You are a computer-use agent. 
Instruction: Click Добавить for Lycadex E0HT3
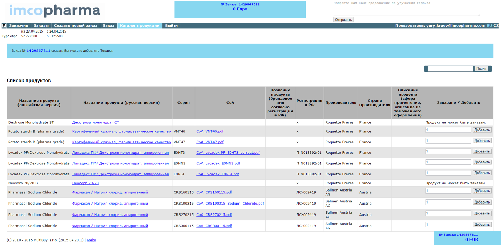click(482, 151)
